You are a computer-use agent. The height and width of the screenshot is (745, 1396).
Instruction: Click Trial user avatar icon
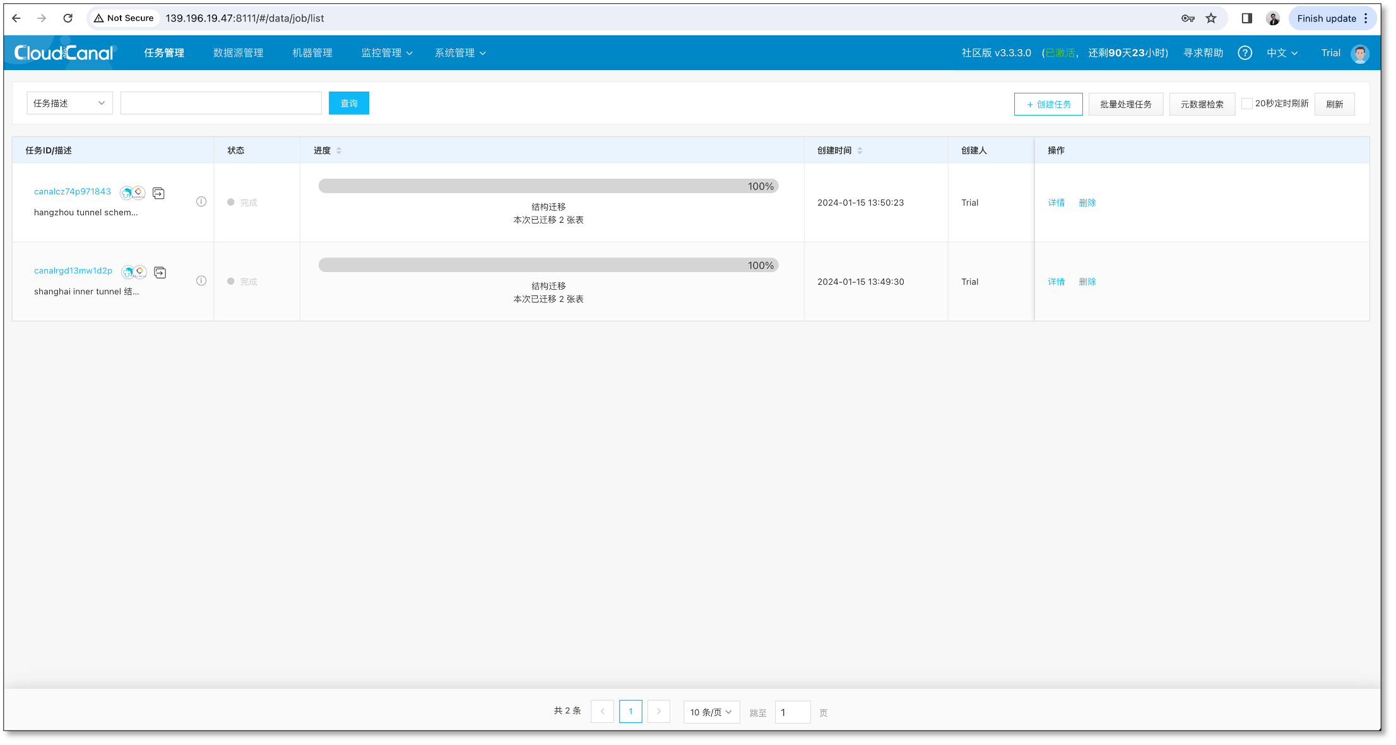pos(1360,54)
